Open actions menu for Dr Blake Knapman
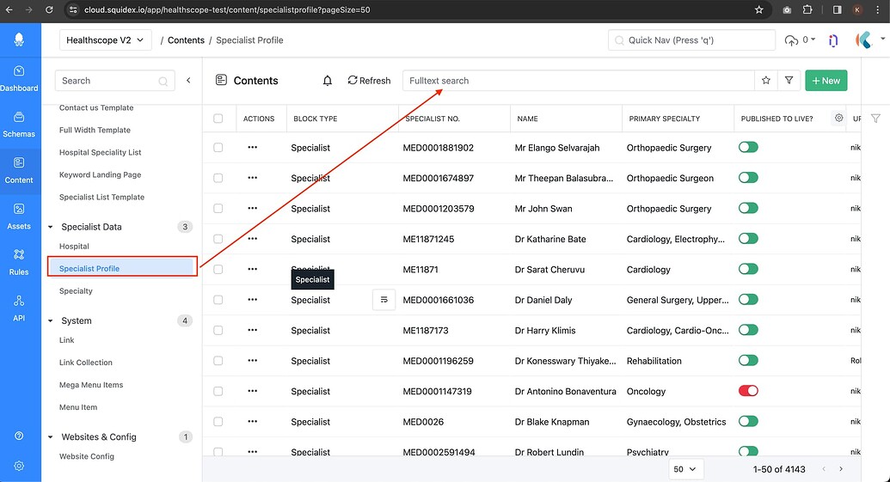This screenshot has height=482, width=890. tap(253, 421)
